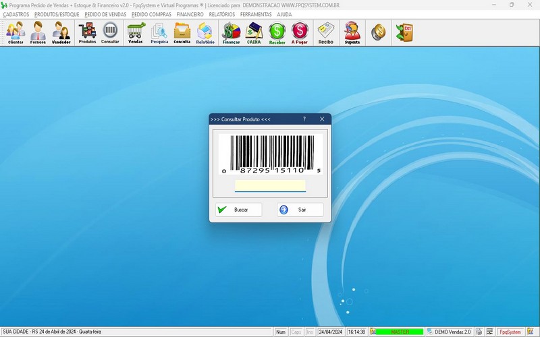Viewport: 540px width, 337px height.
Task: Click the MASTER green status indicator
Action: tap(400, 332)
